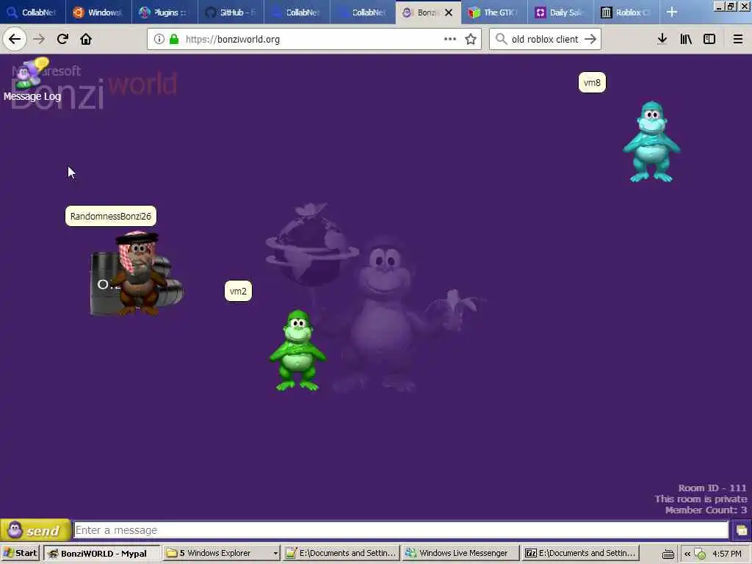Click the teal vm8 Bonzi character
The width and height of the screenshot is (752, 564).
click(651, 142)
